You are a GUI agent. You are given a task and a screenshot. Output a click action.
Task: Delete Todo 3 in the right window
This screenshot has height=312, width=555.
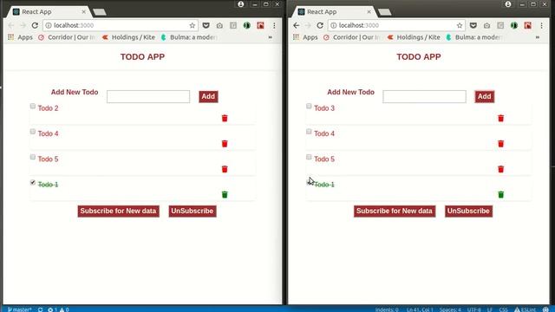click(501, 118)
